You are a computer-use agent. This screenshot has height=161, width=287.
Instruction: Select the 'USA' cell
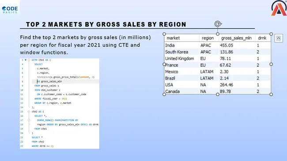[169, 85]
